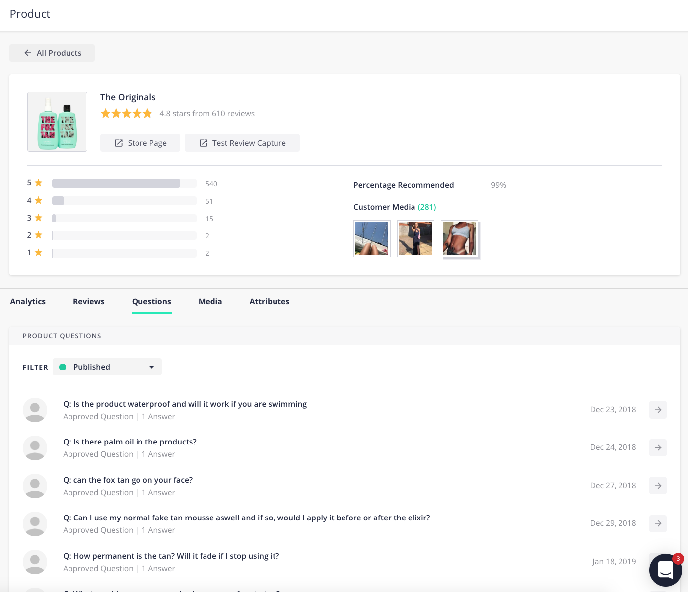This screenshot has width=688, height=592.
Task: Open the 'How permanent is the tan' question
Action: [x=171, y=556]
